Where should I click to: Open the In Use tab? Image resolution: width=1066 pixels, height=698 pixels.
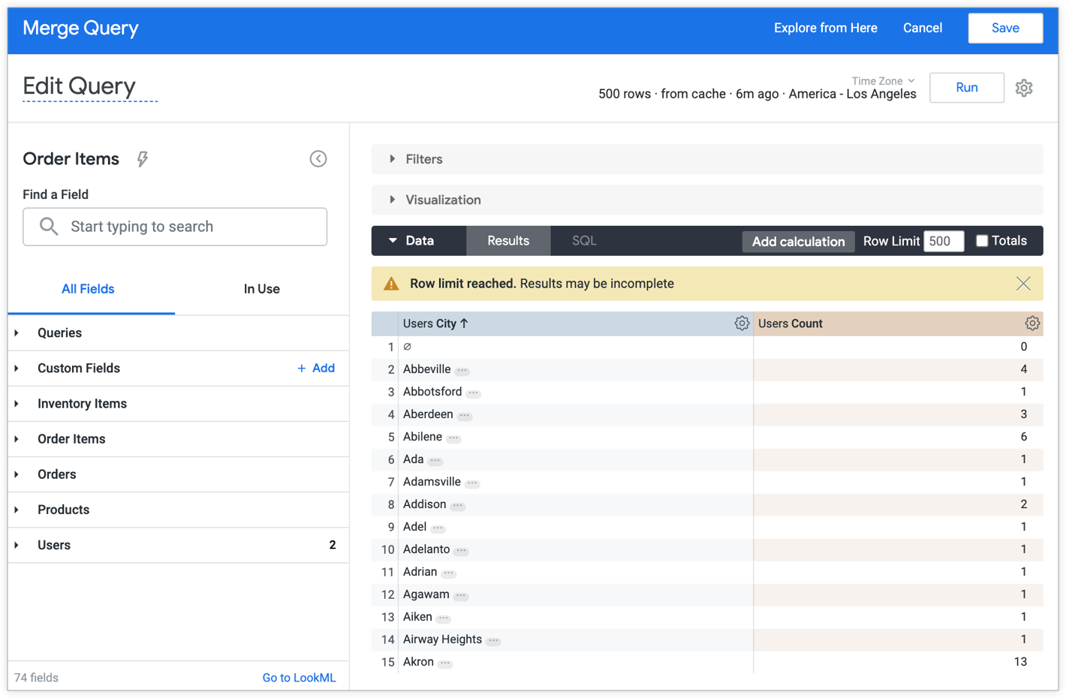tap(261, 289)
